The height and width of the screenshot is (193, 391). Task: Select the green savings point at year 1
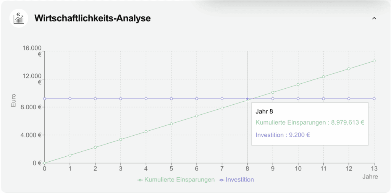point(70,155)
